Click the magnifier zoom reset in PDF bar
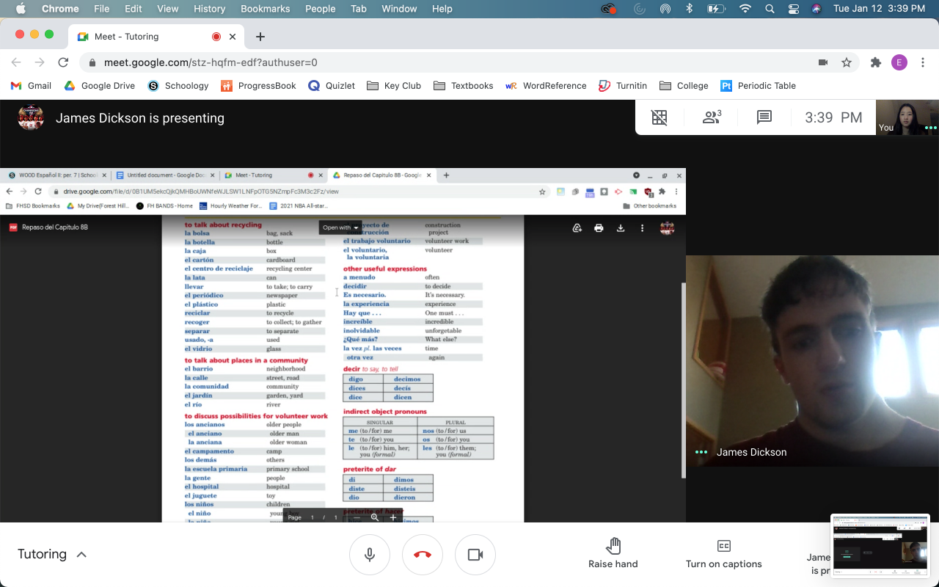The height and width of the screenshot is (587, 939). point(375,517)
